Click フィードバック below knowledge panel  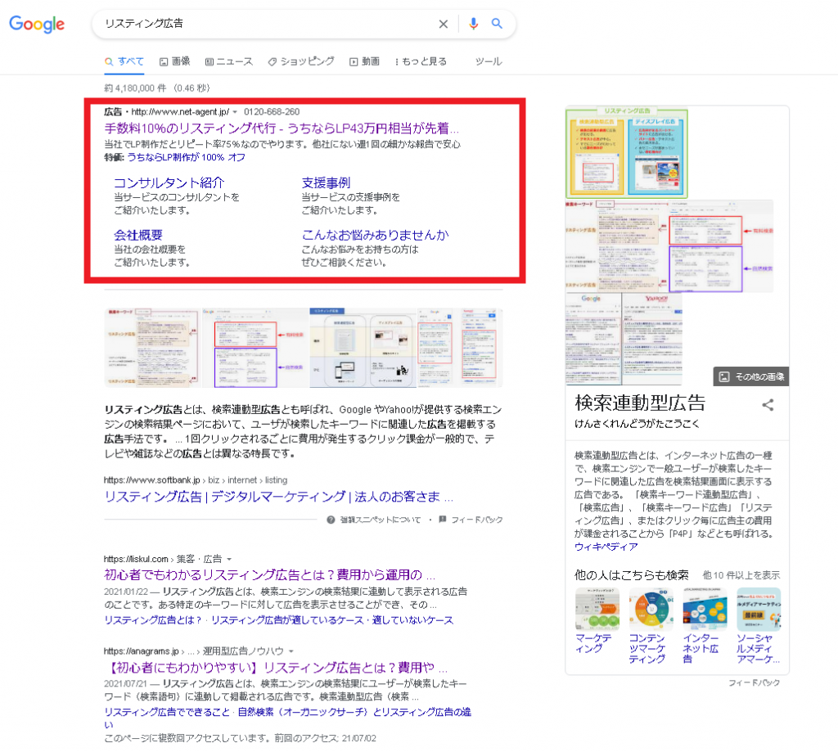[754, 683]
